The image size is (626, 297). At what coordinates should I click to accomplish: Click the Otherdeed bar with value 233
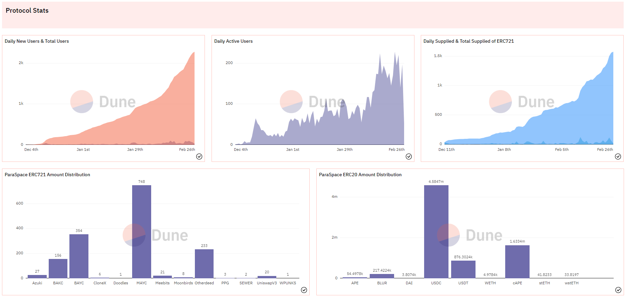pos(204,264)
